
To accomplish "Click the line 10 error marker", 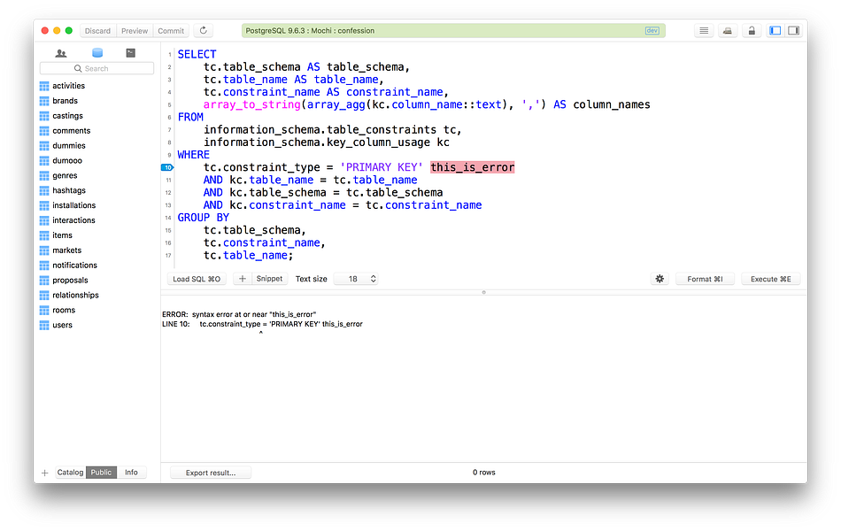I will [x=167, y=167].
